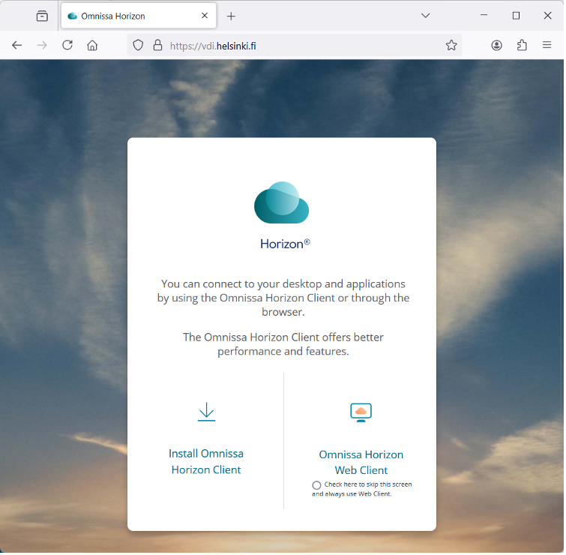Click the forward navigation arrow
Screen dimensions: 566x555
(x=42, y=45)
